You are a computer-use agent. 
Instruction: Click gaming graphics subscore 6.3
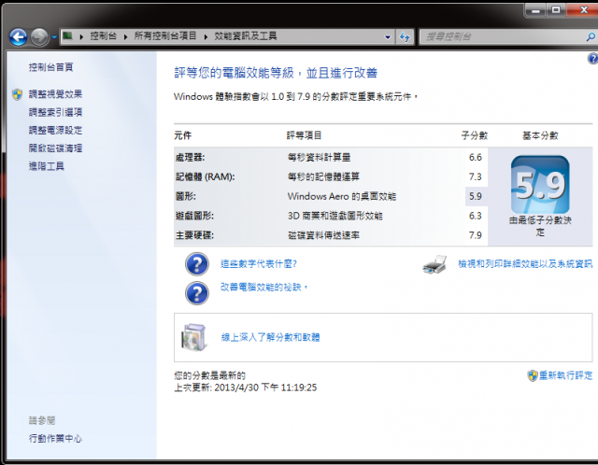pyautogui.click(x=476, y=216)
